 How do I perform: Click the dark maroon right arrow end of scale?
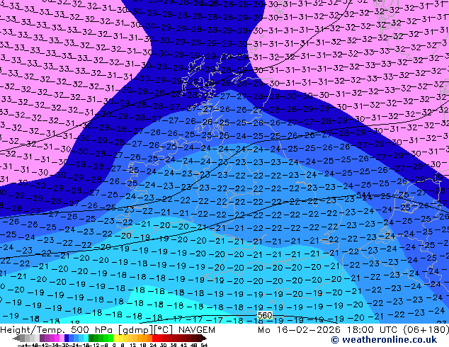tap(204, 338)
